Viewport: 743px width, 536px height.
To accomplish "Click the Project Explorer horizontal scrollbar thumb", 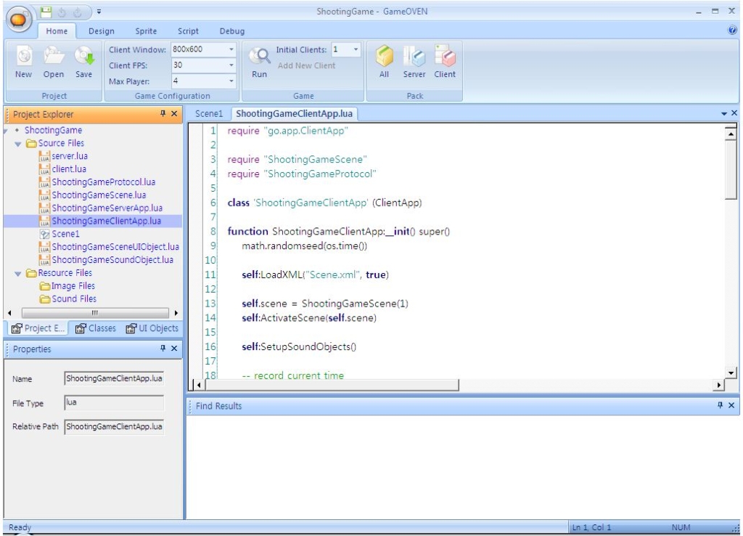I will 95,313.
